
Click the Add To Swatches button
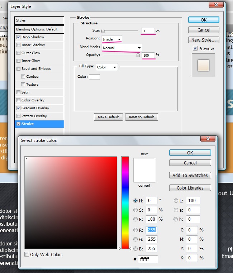(x=190, y=175)
